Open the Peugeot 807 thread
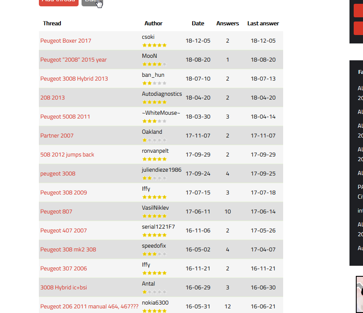 pyautogui.click(x=56, y=211)
